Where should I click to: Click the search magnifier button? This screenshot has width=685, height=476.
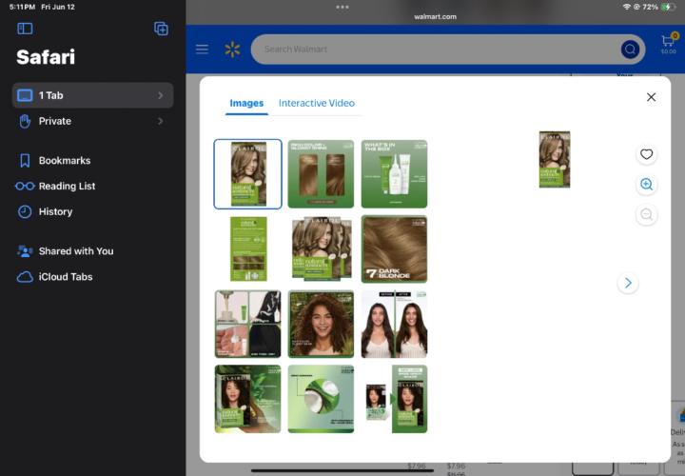(630, 50)
